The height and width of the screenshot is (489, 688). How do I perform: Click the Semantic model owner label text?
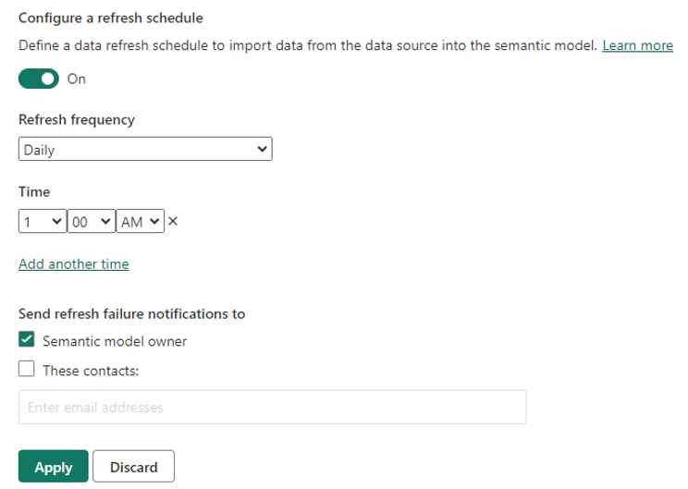pyautogui.click(x=115, y=341)
